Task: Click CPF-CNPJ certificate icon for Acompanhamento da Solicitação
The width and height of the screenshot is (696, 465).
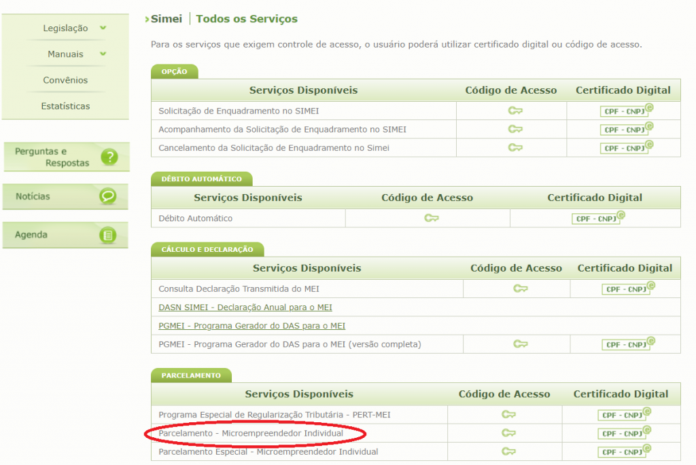Action: 624,128
